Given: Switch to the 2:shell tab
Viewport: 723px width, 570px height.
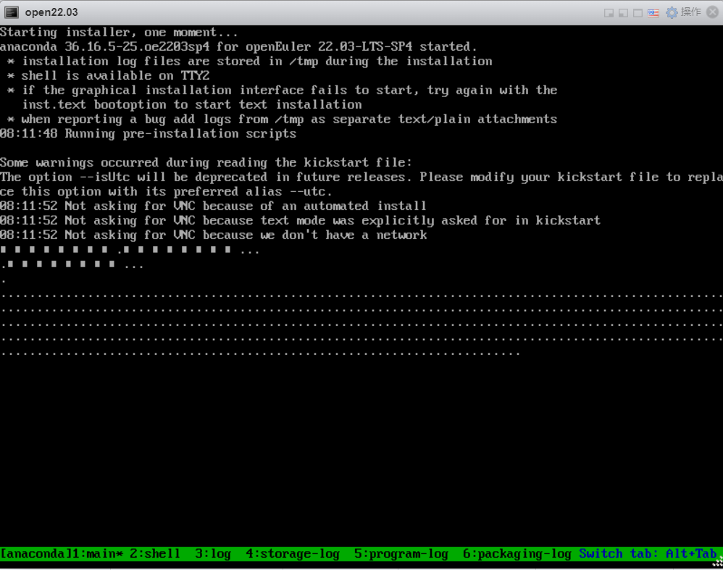Looking at the screenshot, I should tap(155, 554).
